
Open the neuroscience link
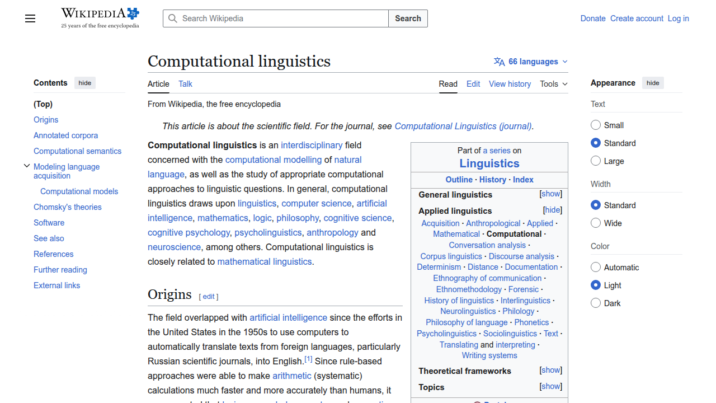pyautogui.click(x=174, y=247)
